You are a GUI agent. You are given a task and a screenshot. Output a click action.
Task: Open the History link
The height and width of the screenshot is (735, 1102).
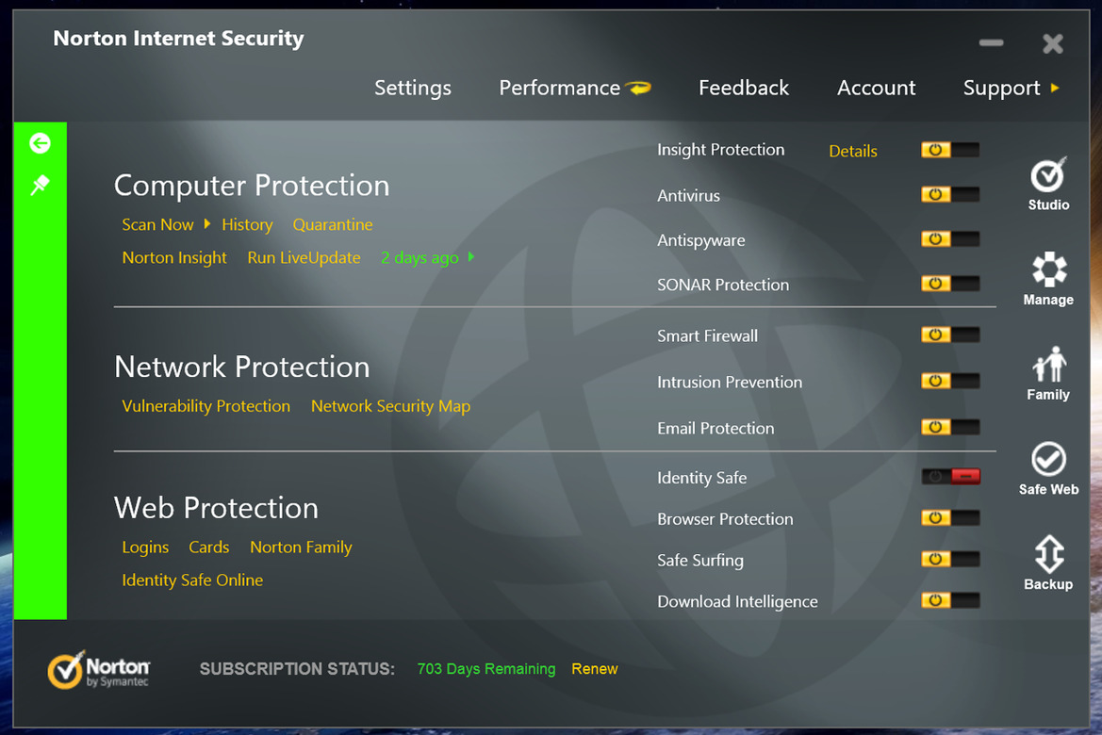(x=247, y=225)
